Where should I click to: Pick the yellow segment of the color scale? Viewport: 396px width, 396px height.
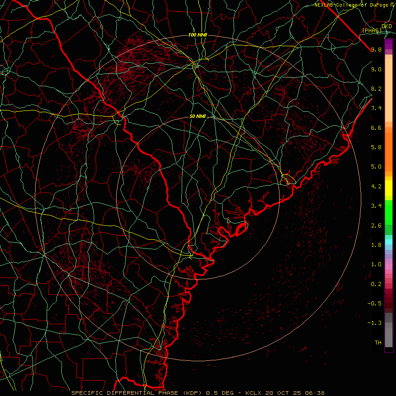coord(389,188)
